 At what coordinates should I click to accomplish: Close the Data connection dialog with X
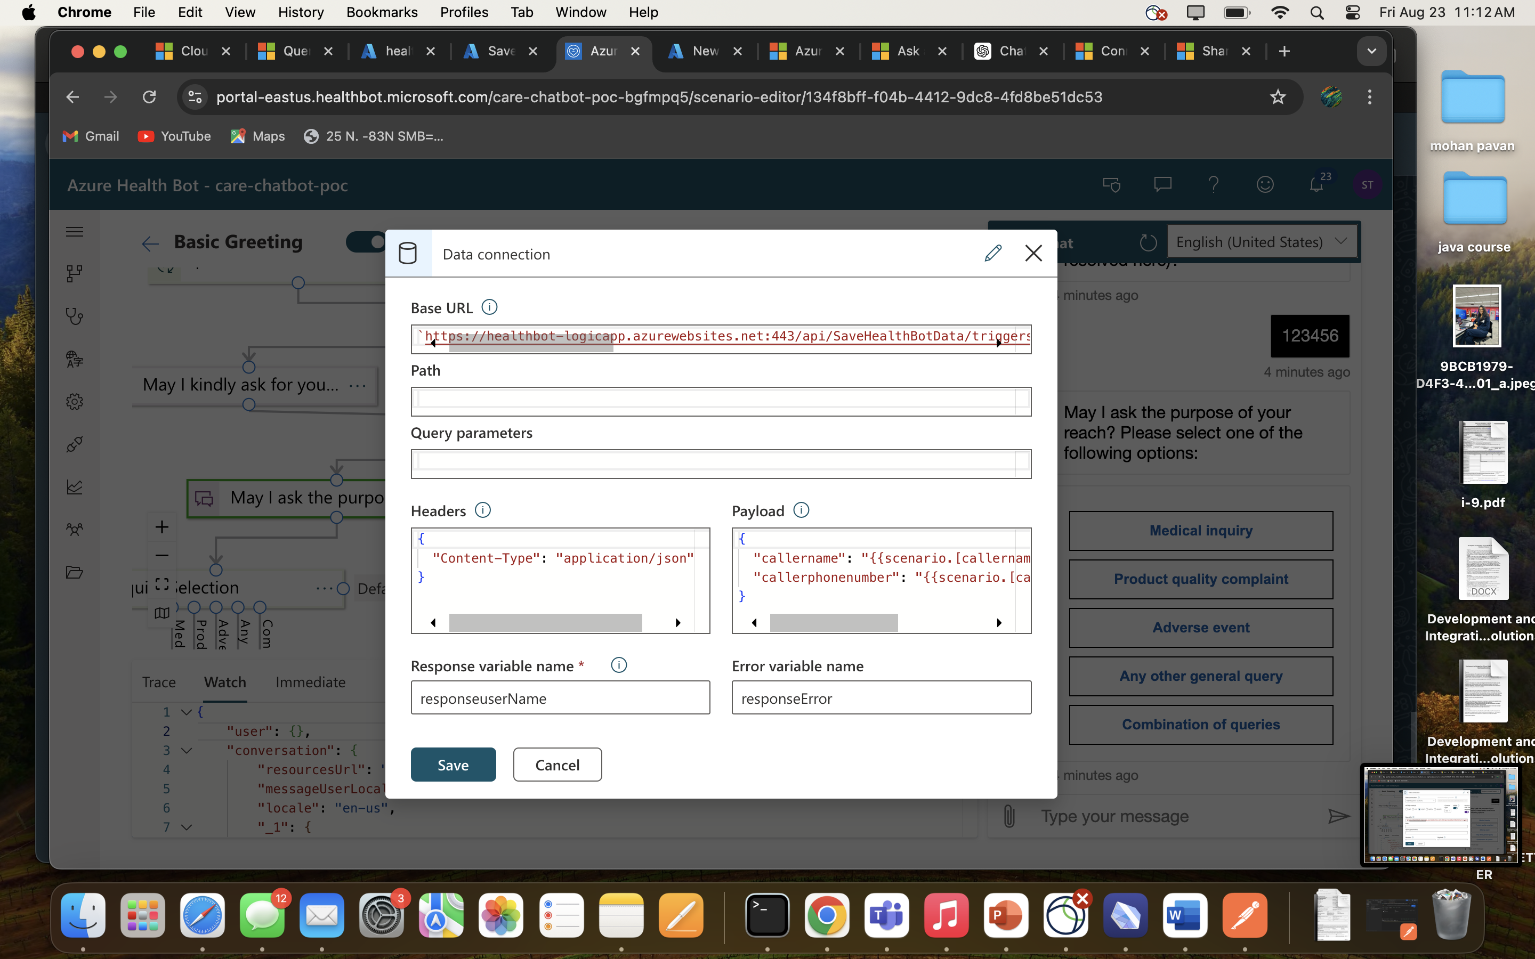pyautogui.click(x=1033, y=253)
